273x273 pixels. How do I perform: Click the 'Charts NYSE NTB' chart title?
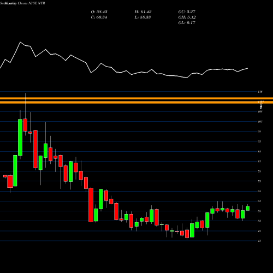[x=32, y=3]
